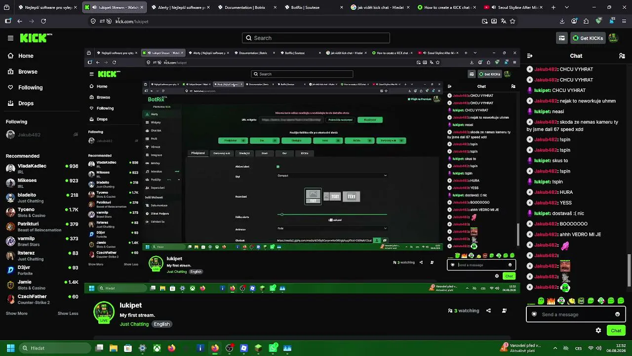
Task: Open OBS Studio from the Windows taskbar
Action: 229,348
